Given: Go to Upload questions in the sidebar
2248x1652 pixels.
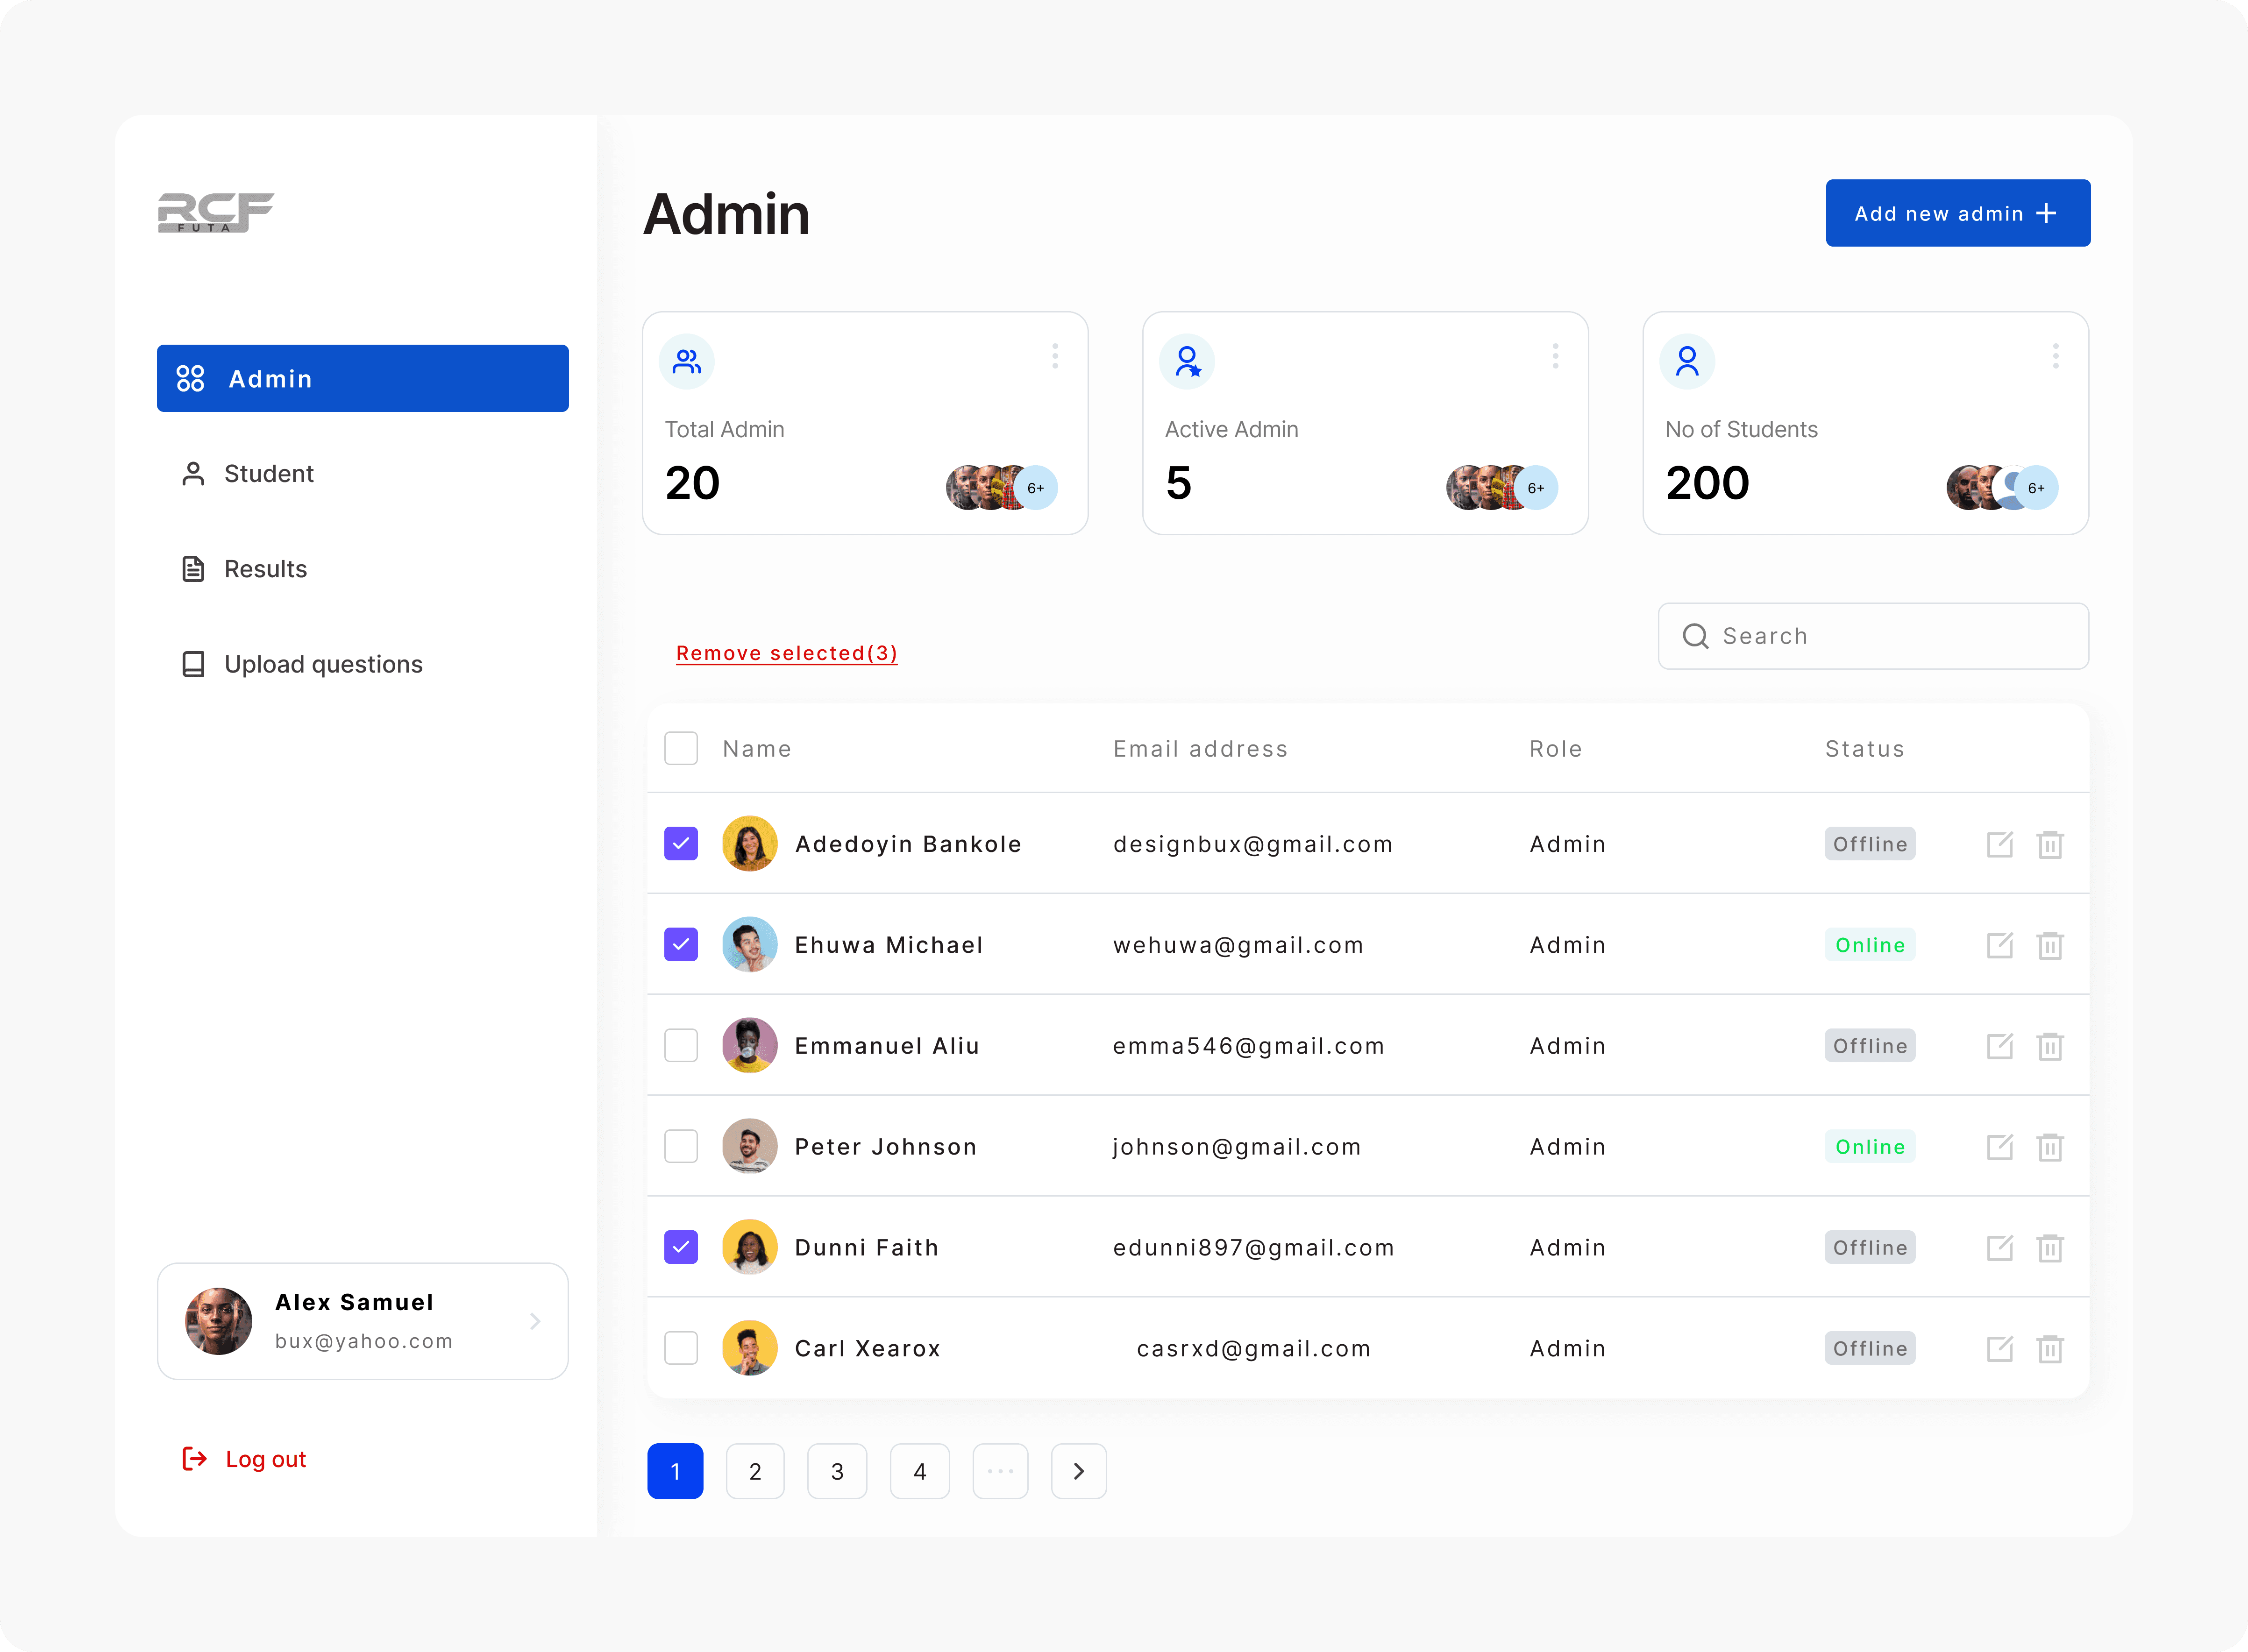Looking at the screenshot, I should 322,664.
